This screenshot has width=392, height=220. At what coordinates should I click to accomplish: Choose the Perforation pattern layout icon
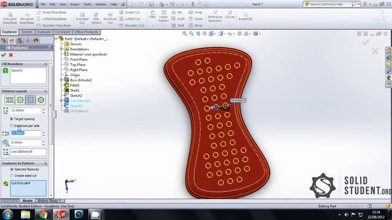(10, 100)
